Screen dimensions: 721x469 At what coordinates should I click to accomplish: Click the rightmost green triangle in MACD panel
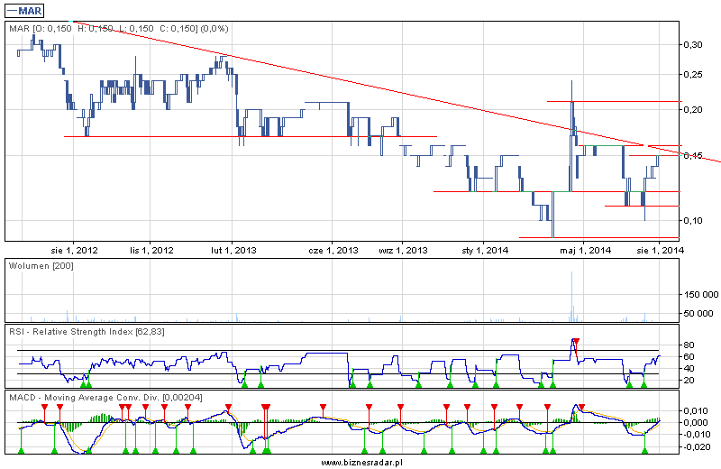[643, 450]
